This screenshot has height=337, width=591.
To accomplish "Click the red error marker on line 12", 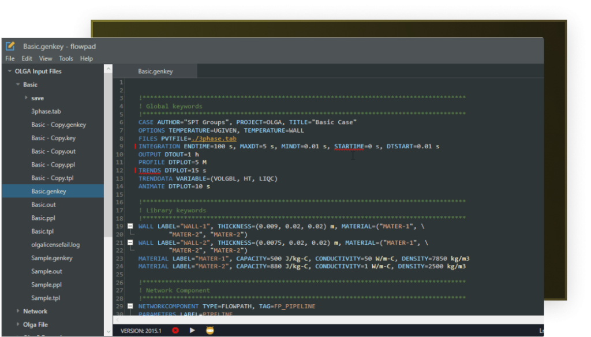I will coord(136,171).
